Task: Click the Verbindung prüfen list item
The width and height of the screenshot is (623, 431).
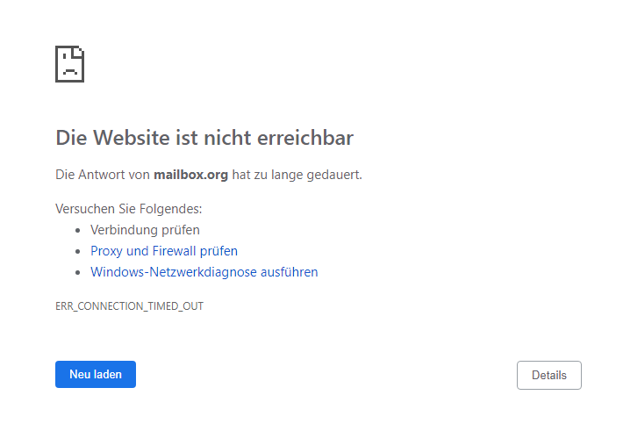Action: tap(145, 230)
